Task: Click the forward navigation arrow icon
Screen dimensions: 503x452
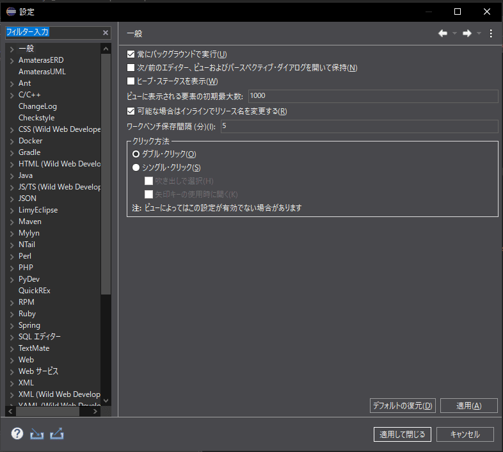Action: tap(467, 33)
